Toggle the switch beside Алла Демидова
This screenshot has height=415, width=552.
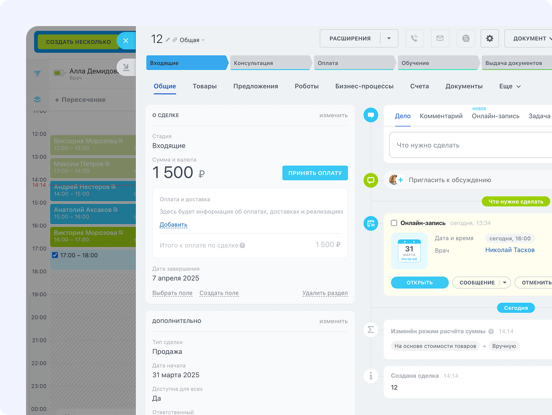click(x=59, y=73)
